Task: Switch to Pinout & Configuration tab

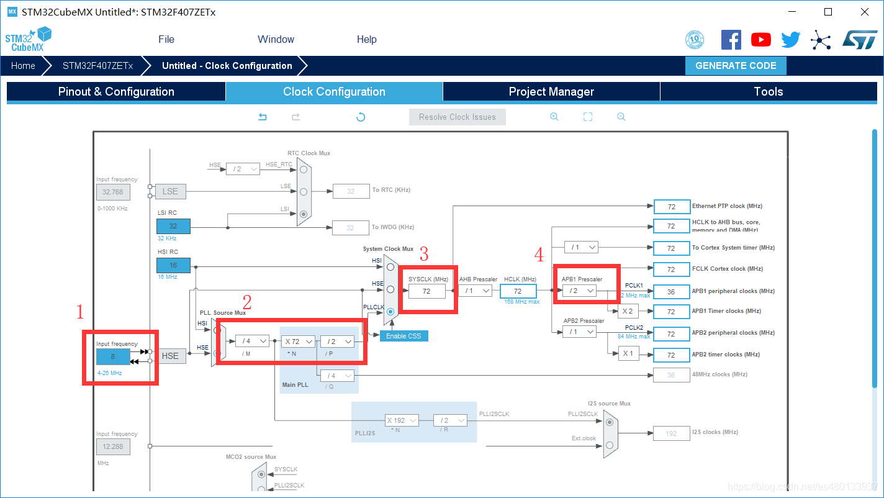Action: click(116, 92)
